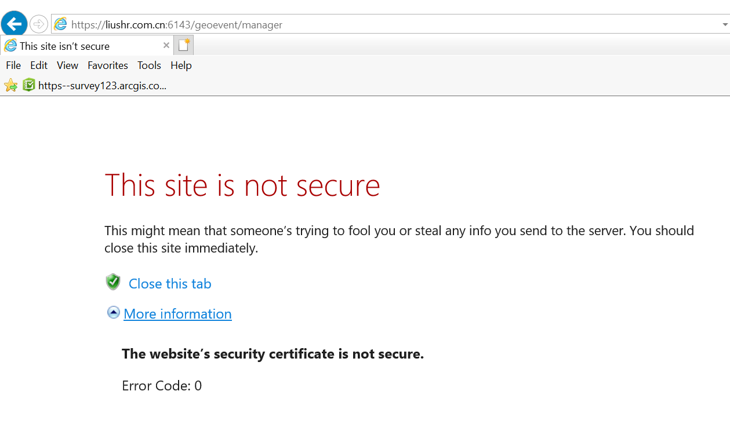The image size is (730, 424).
Task: Close the 'This site isn't secure' tab
Action: pyautogui.click(x=166, y=45)
